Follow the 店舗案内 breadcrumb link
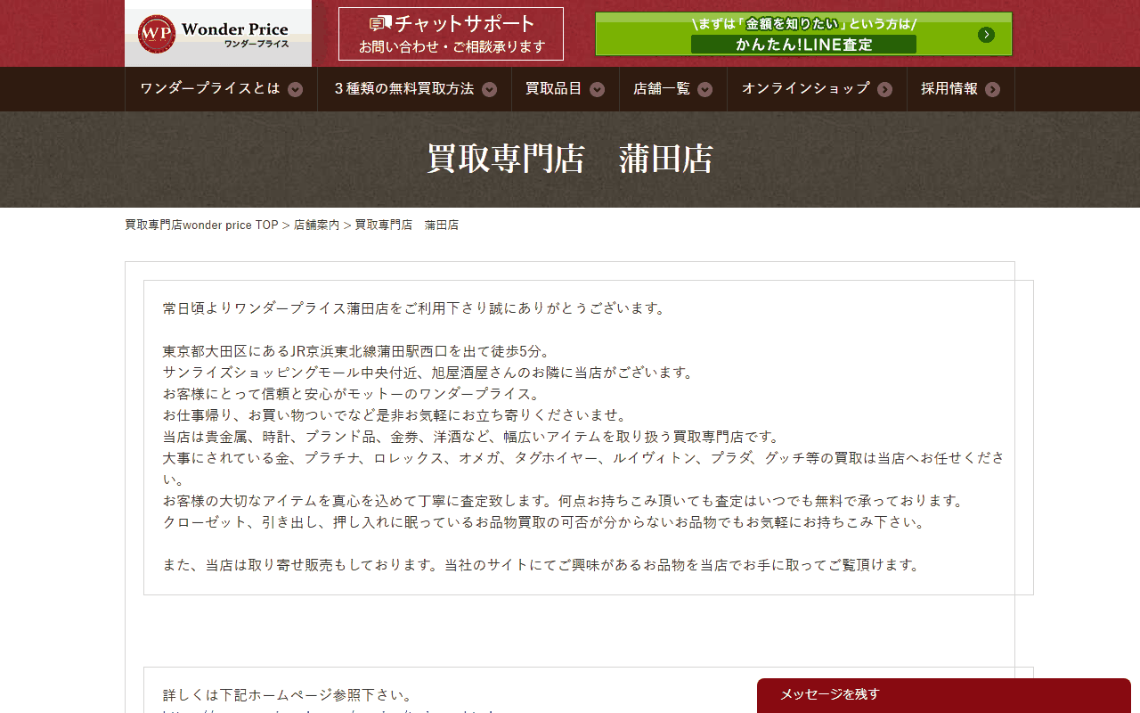This screenshot has width=1140, height=713. (x=316, y=225)
